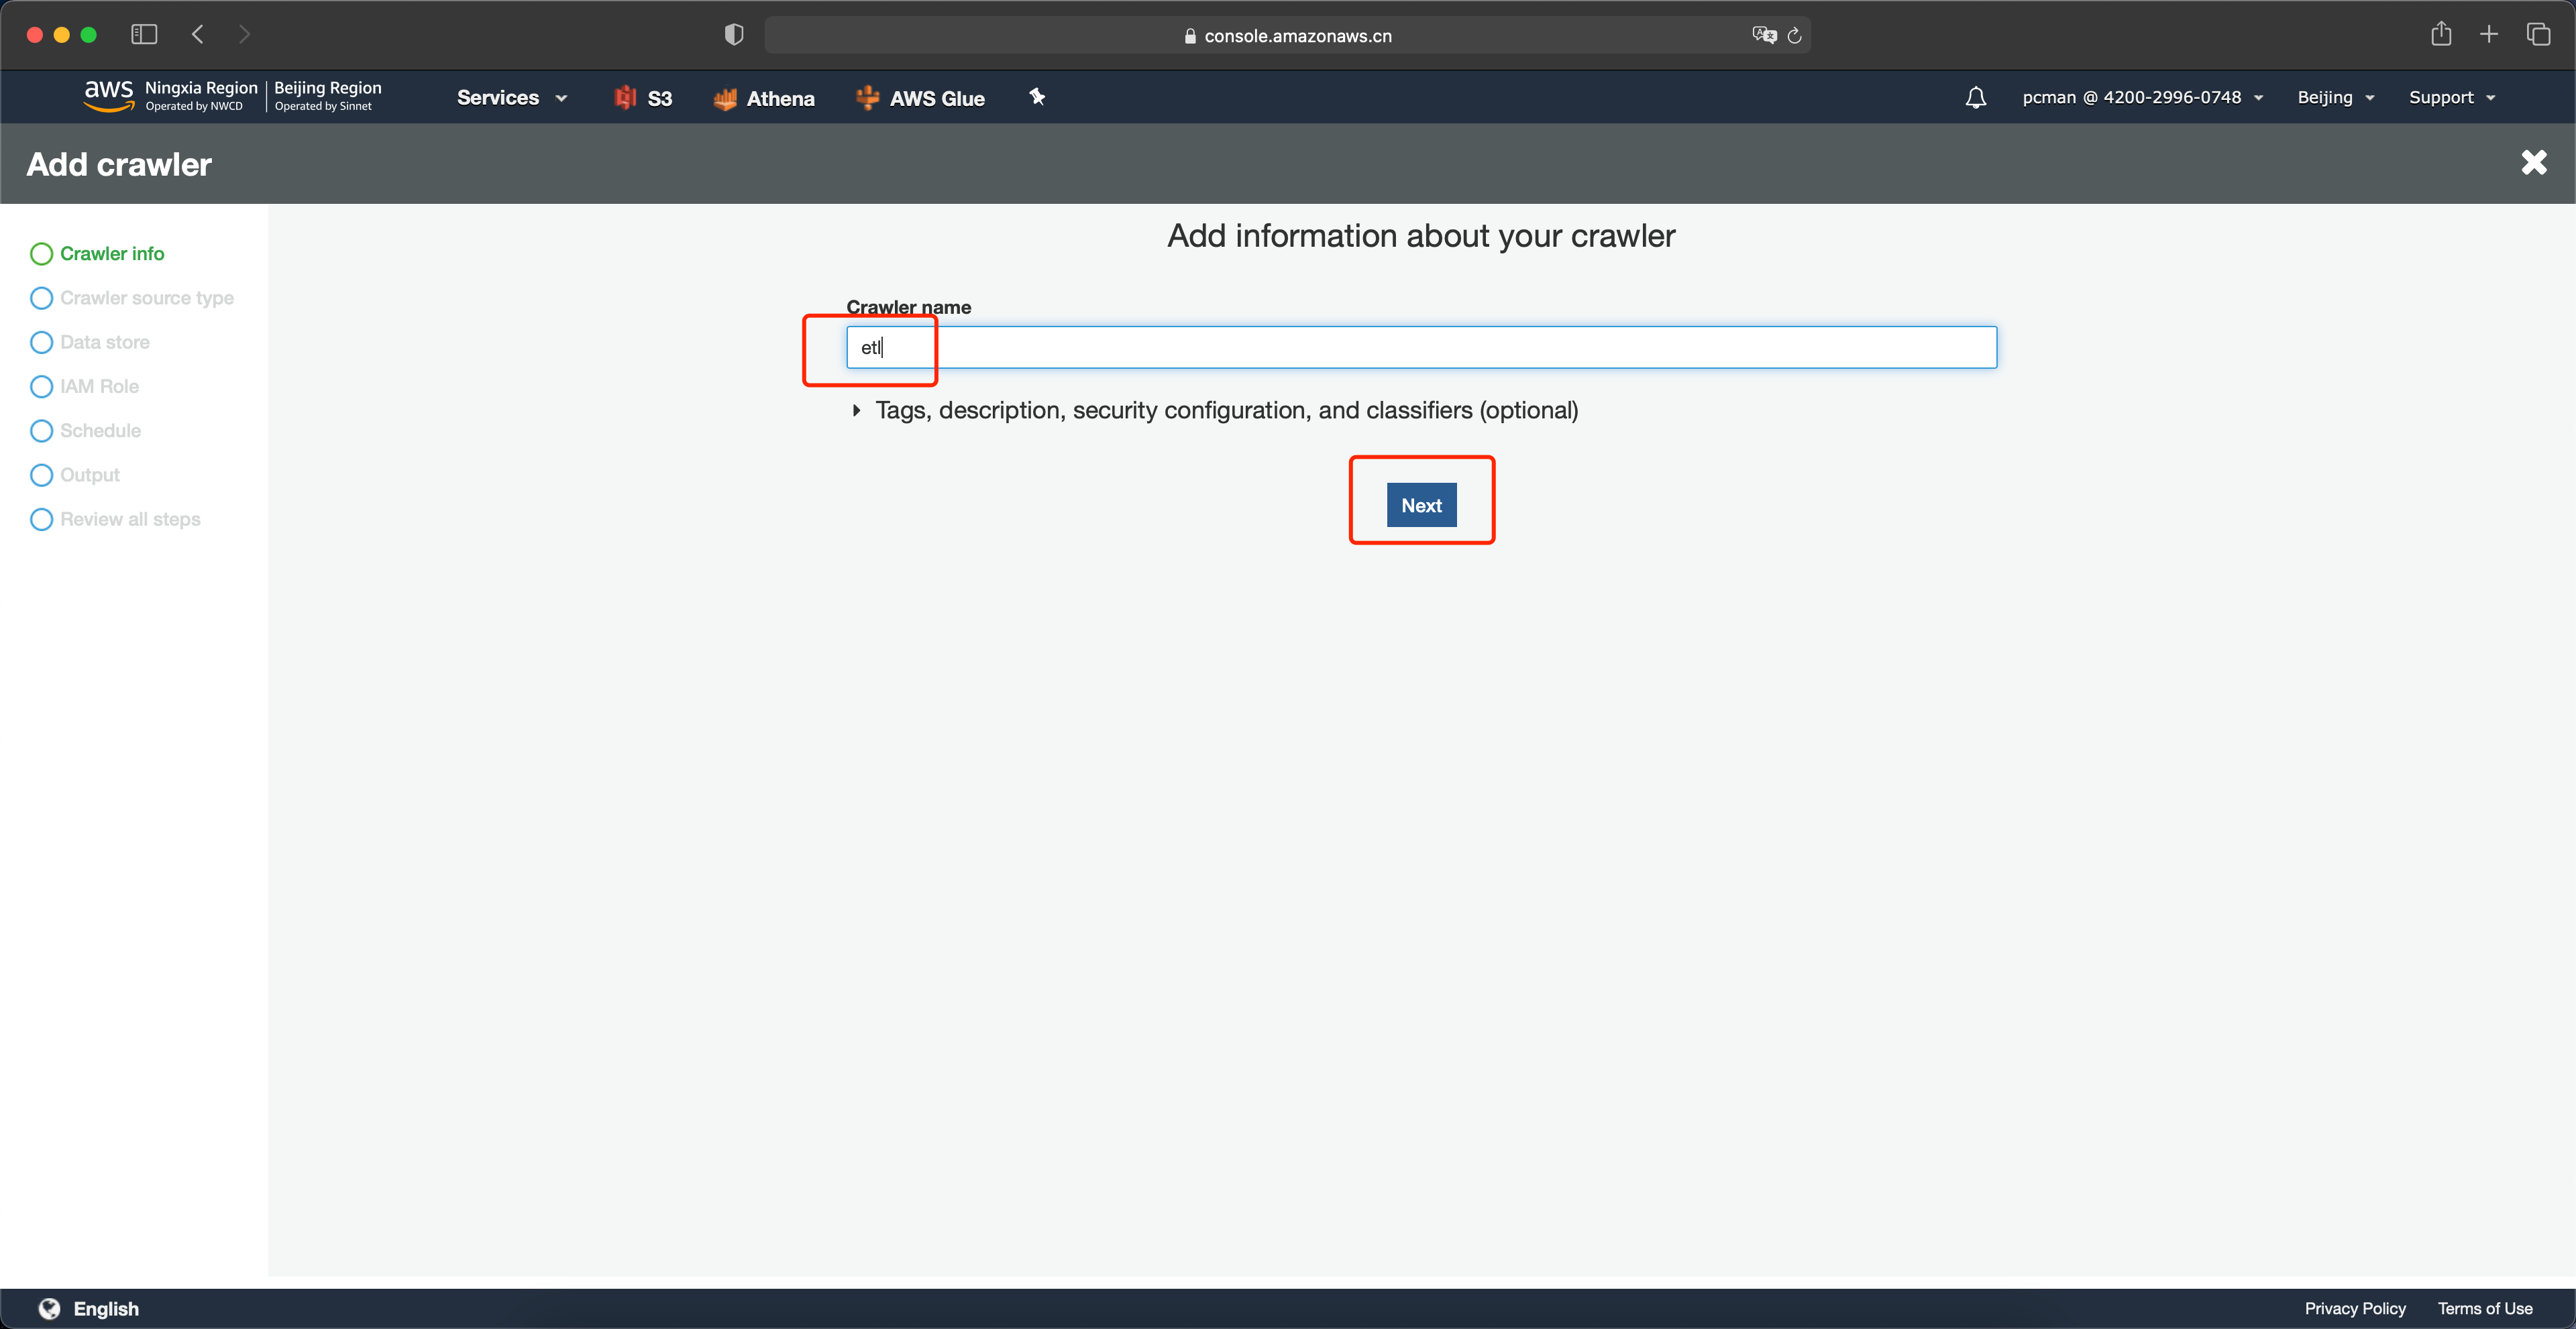Select the Crawler info step

pos(98,254)
